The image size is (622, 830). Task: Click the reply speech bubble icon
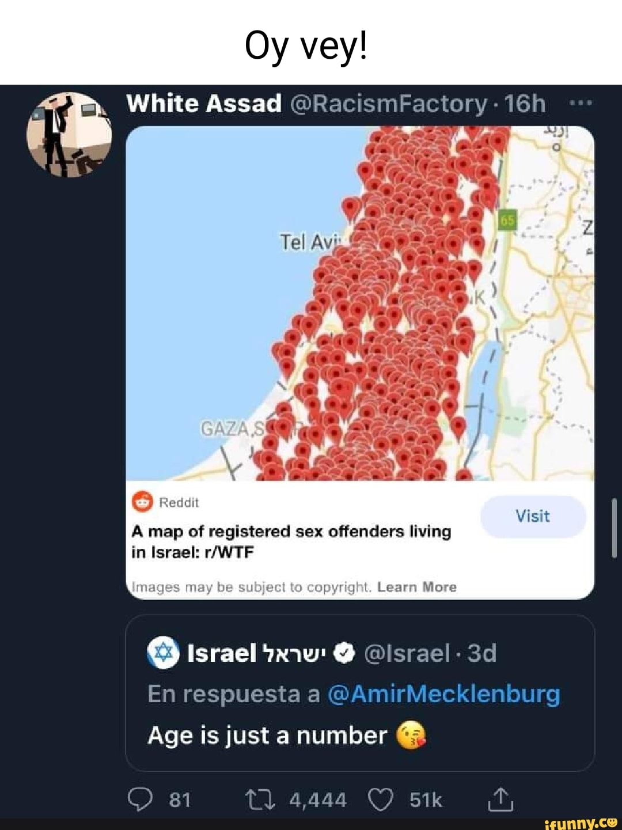click(140, 799)
